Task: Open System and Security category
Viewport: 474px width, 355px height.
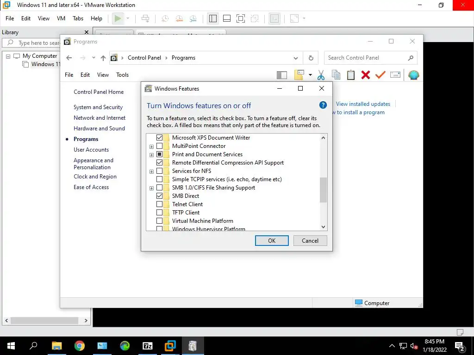Action: pyautogui.click(x=98, y=107)
